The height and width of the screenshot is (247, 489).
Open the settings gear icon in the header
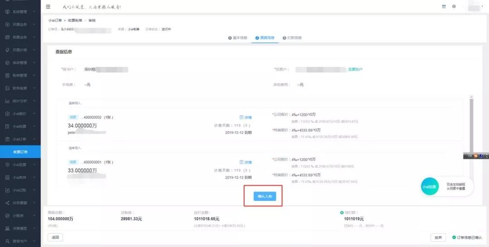click(x=454, y=6)
